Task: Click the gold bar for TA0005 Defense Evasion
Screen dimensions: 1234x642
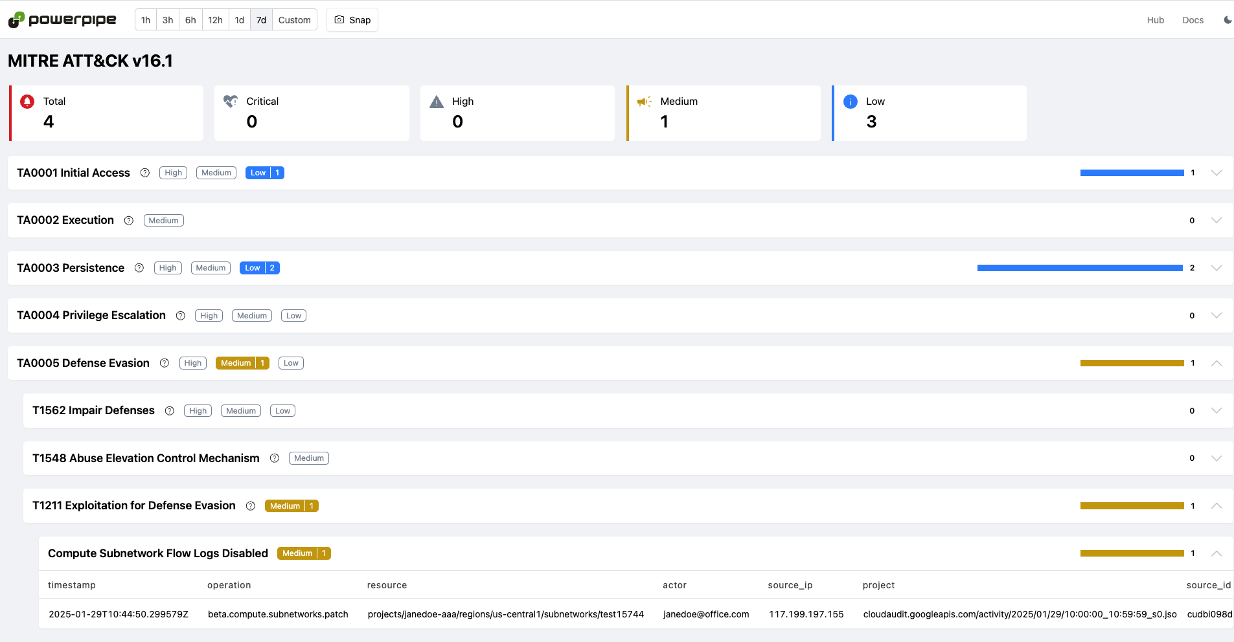Action: 1132,363
